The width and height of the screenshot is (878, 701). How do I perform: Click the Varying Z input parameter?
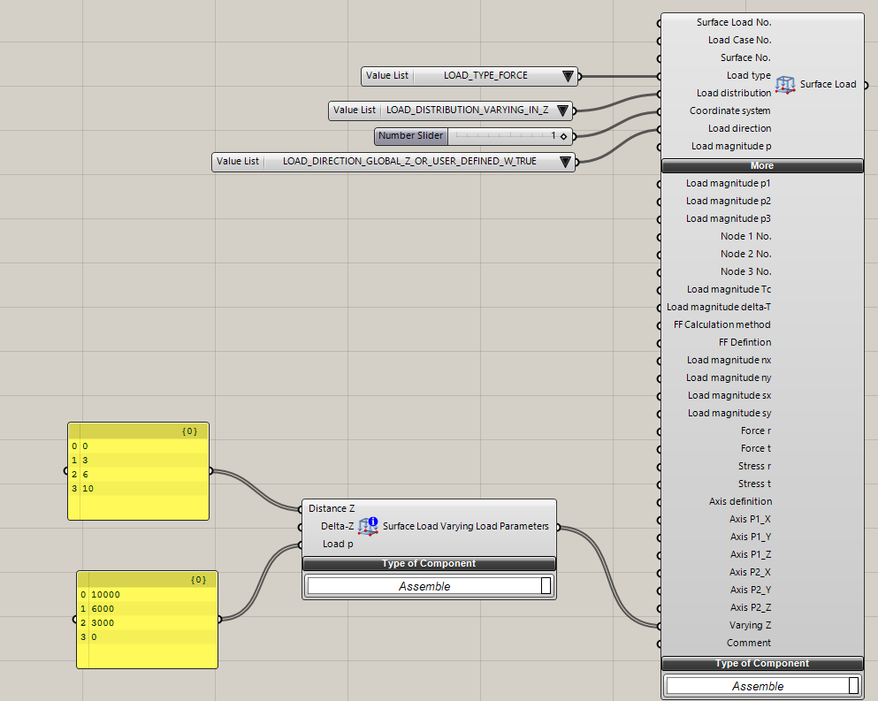tap(750, 625)
